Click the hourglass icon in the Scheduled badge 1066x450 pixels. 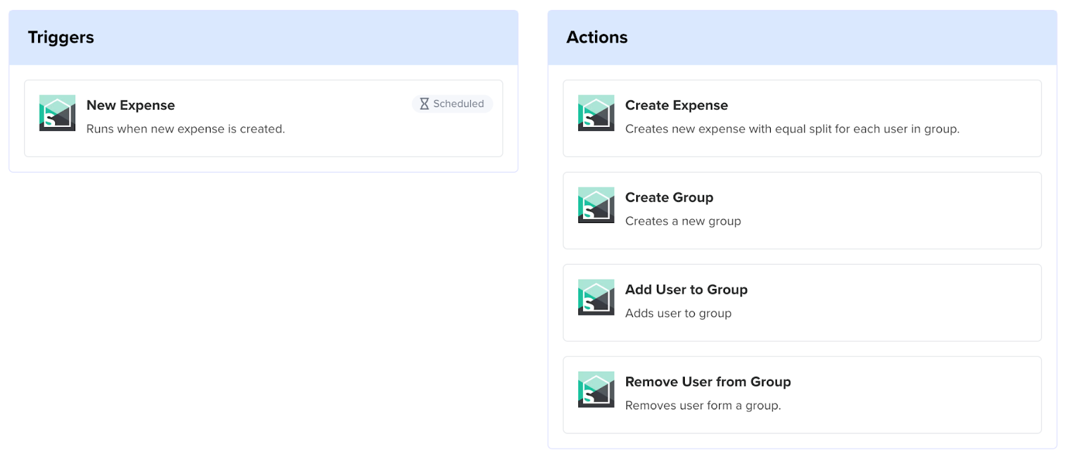(x=424, y=104)
